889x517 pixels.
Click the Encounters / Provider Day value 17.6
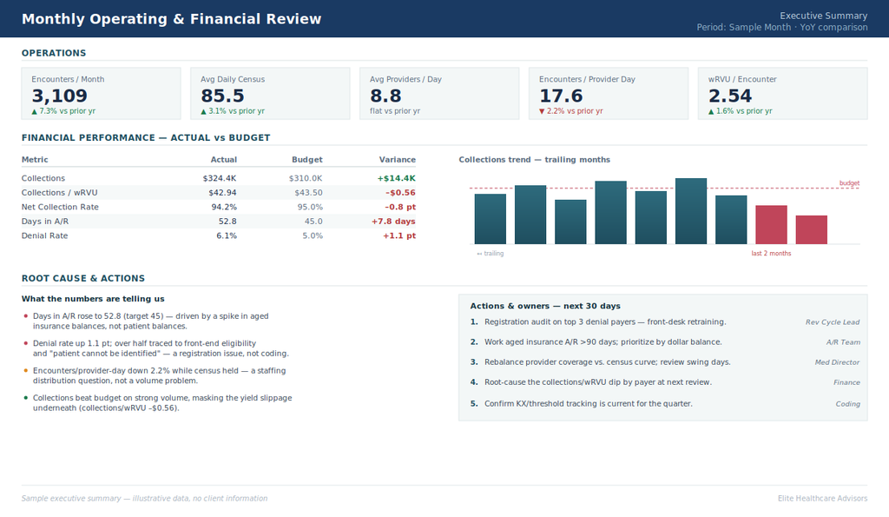[561, 96]
